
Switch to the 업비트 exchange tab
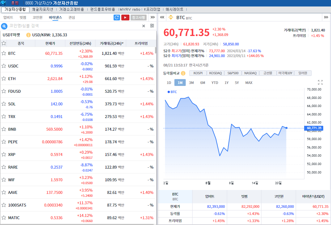pyautogui.click(x=8, y=18)
